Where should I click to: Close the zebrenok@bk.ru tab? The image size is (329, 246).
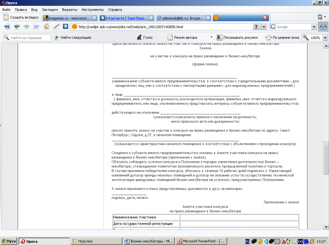pos(208,18)
